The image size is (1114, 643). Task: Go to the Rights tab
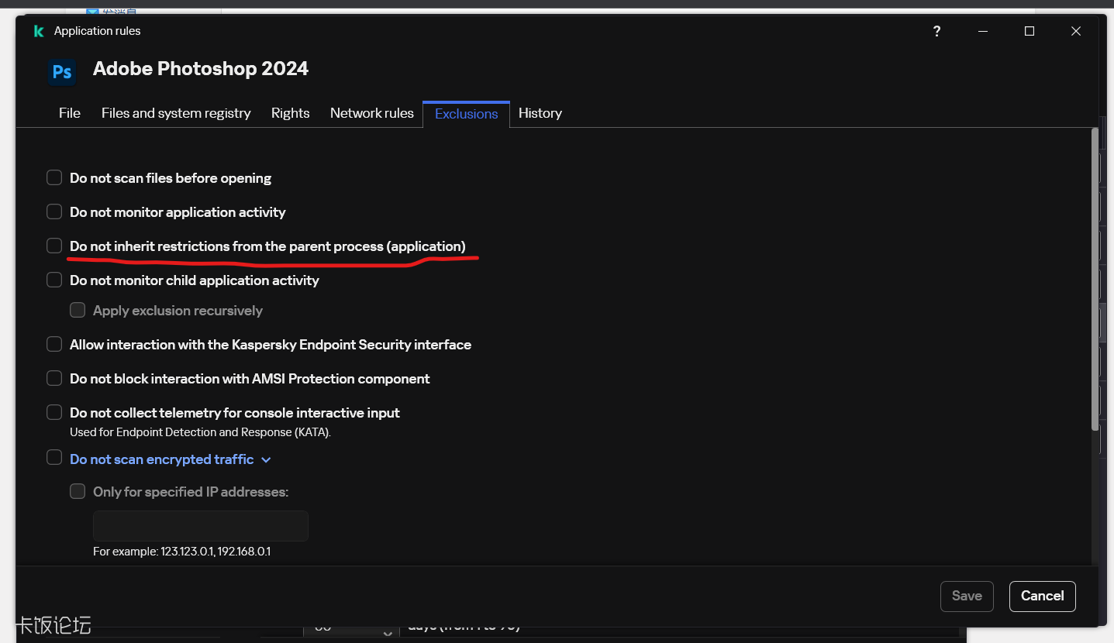[291, 113]
